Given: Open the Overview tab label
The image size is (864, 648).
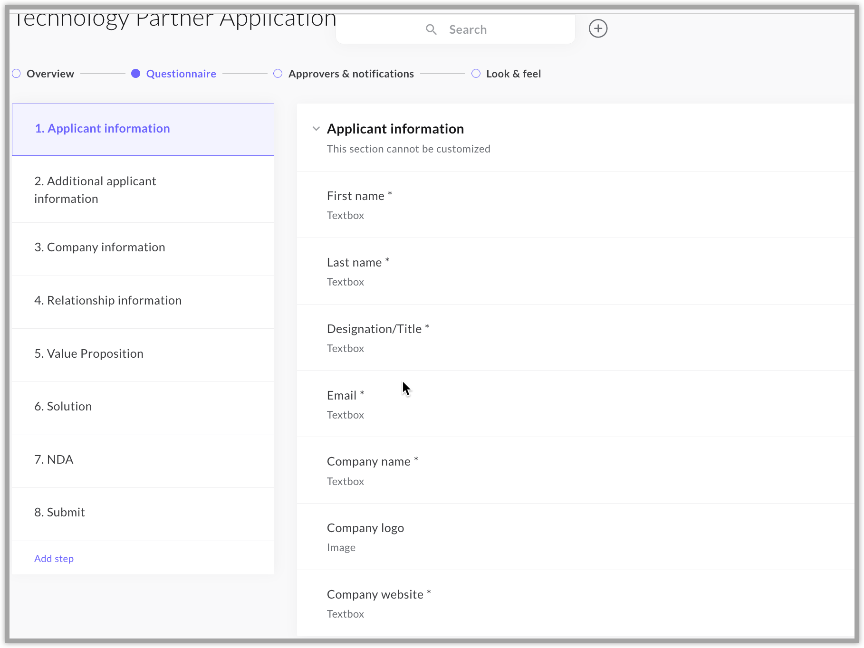Looking at the screenshot, I should coord(50,74).
